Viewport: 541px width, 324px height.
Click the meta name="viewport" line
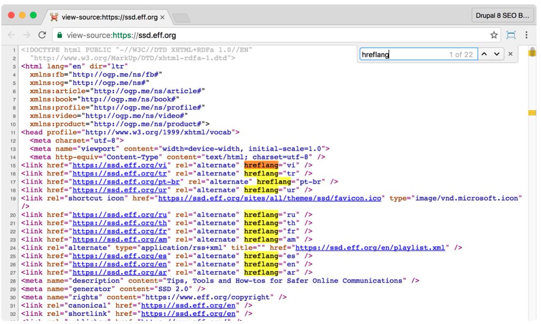tap(179, 148)
